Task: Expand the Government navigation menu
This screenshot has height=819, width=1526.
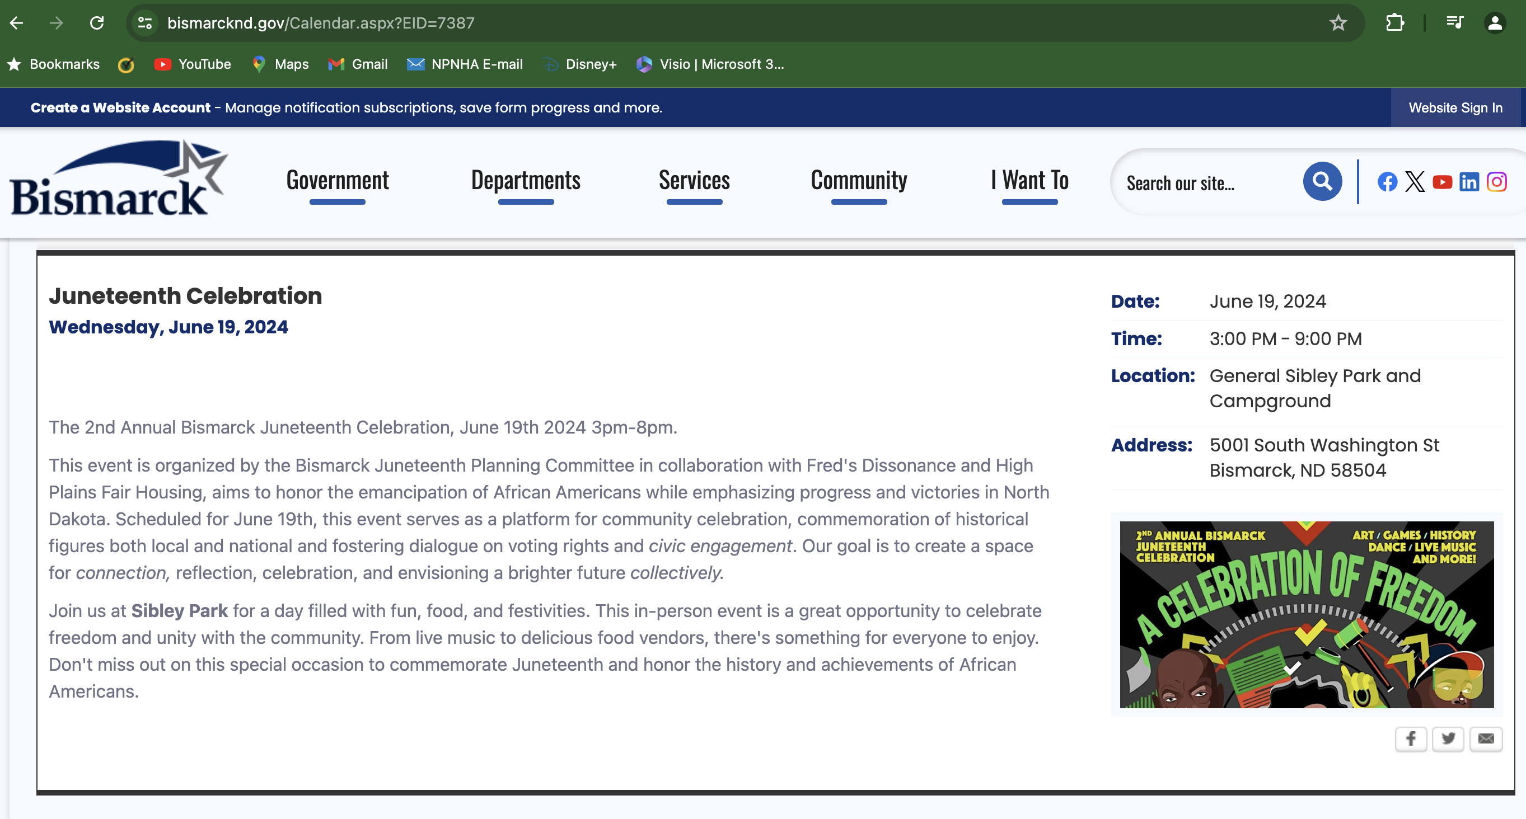Action: coord(337,181)
